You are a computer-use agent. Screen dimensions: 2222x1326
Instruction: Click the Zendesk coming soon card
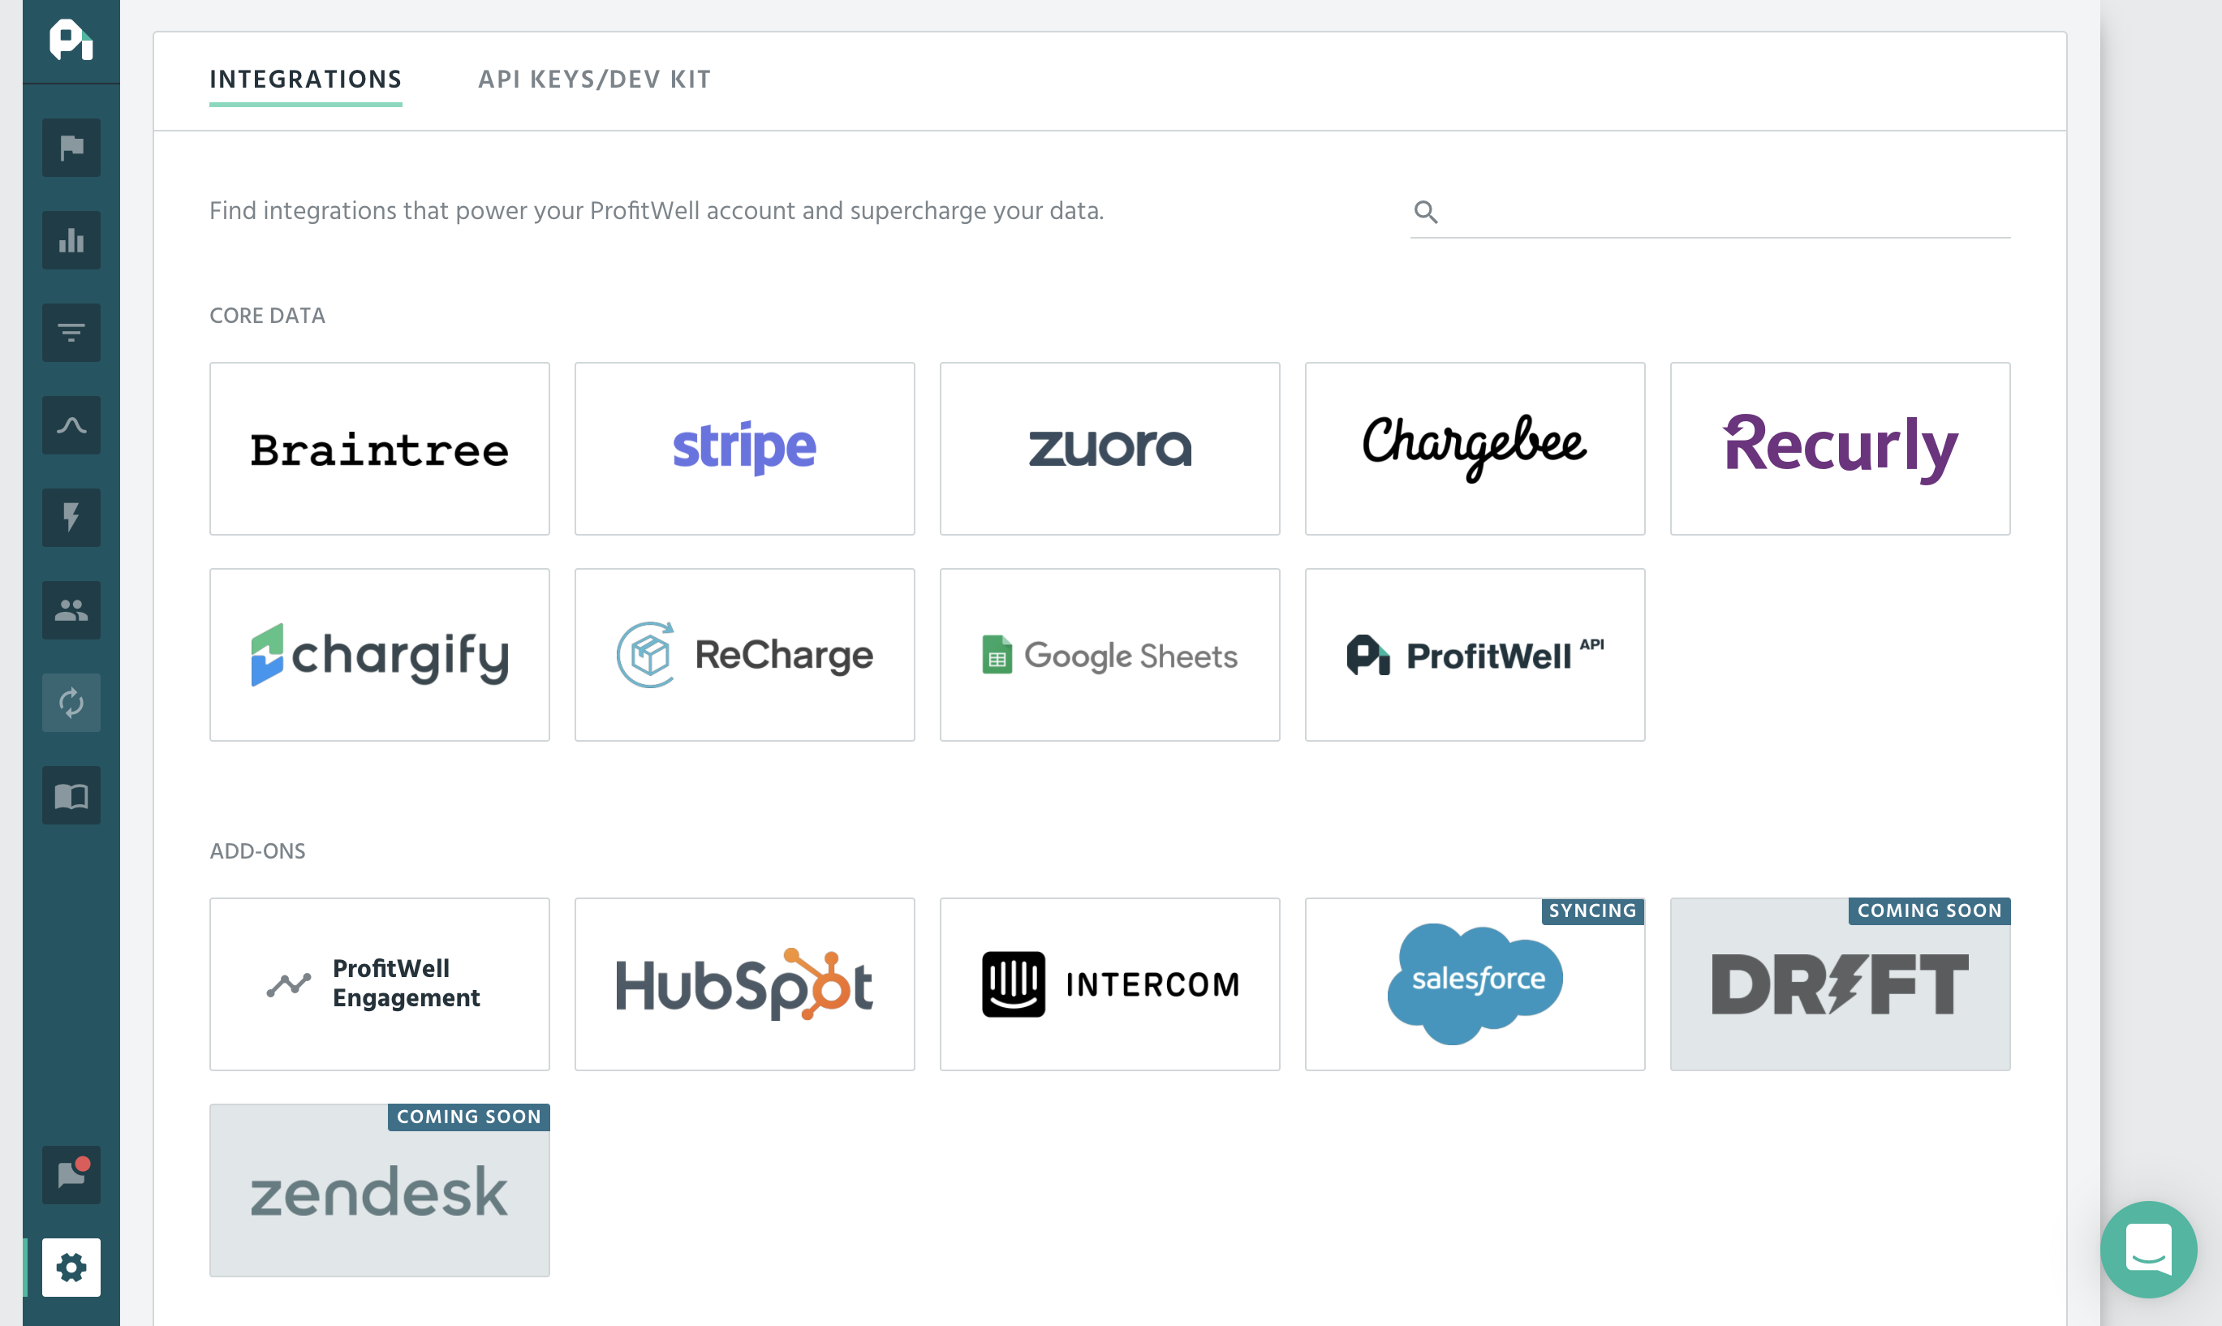tap(380, 1191)
